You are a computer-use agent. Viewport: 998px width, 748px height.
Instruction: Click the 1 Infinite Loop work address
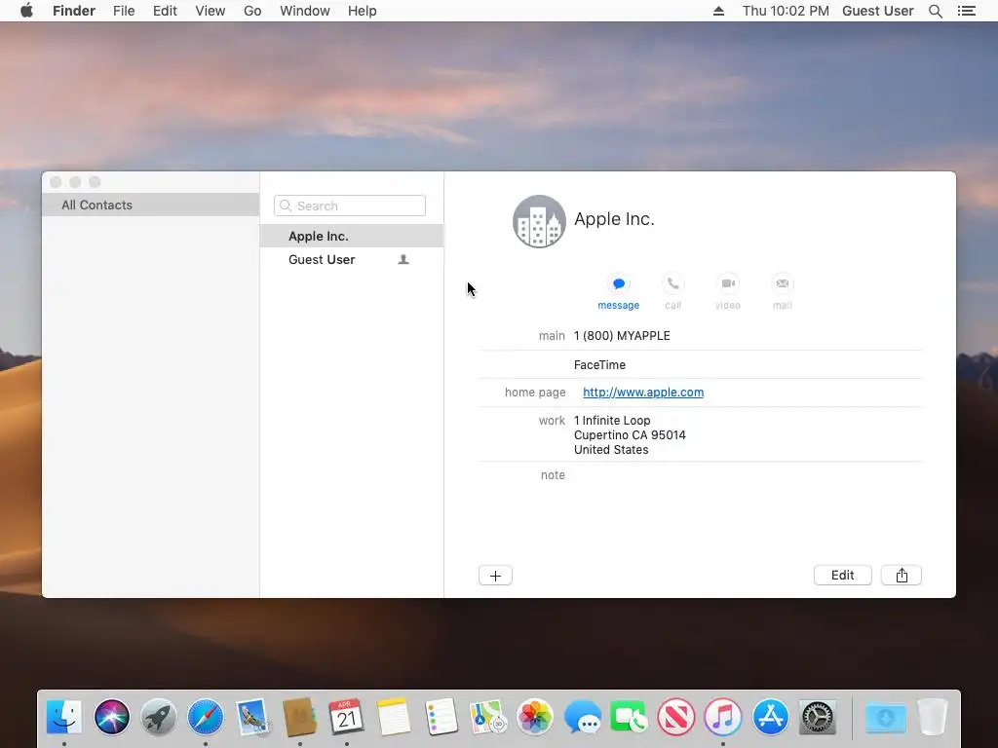tap(630, 435)
